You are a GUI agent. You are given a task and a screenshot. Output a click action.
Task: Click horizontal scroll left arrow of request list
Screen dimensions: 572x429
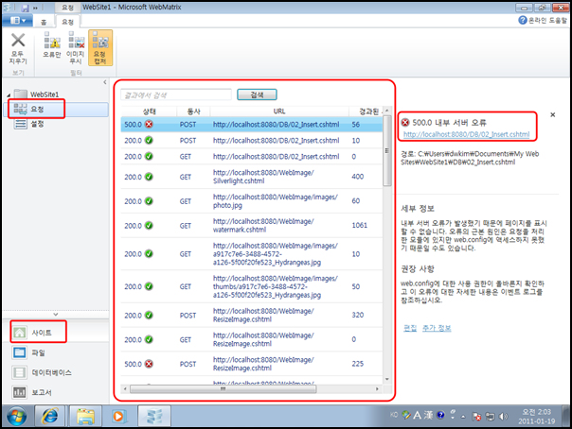(x=125, y=389)
